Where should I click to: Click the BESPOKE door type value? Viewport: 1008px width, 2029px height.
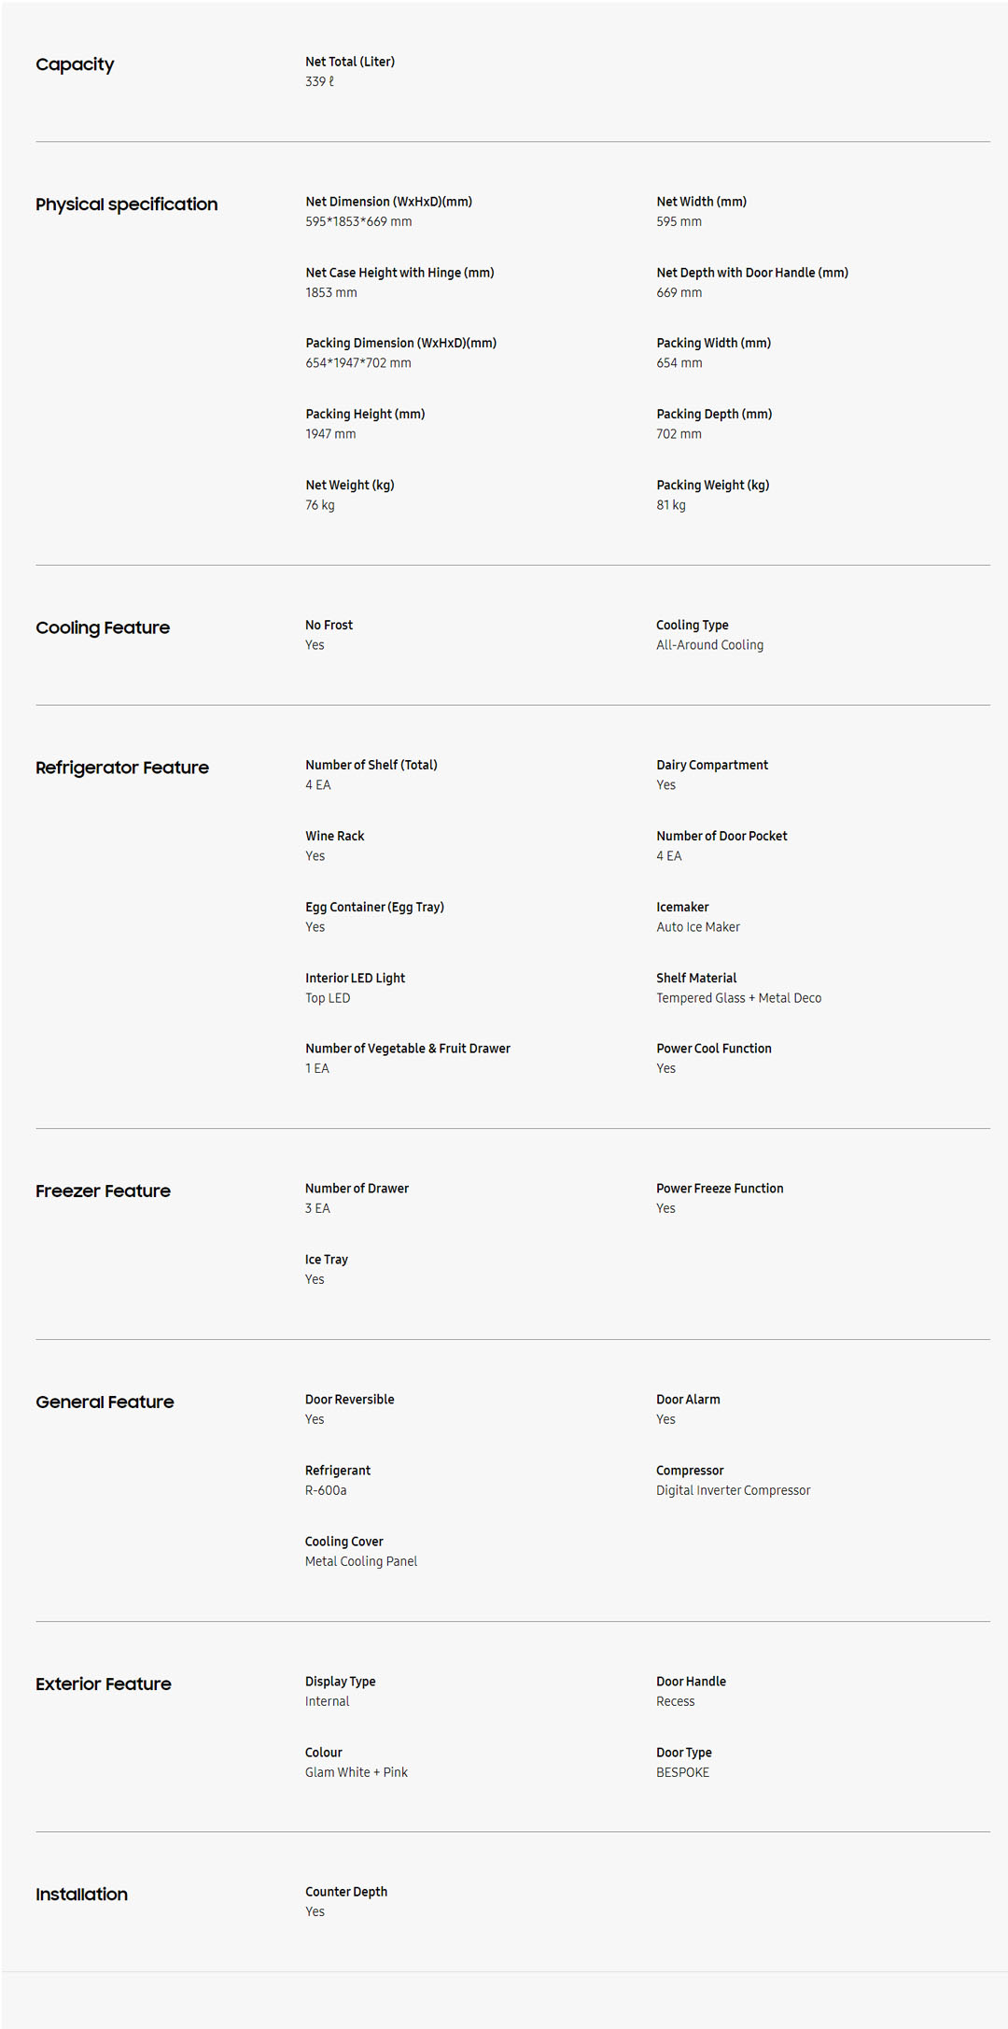[x=682, y=1772]
